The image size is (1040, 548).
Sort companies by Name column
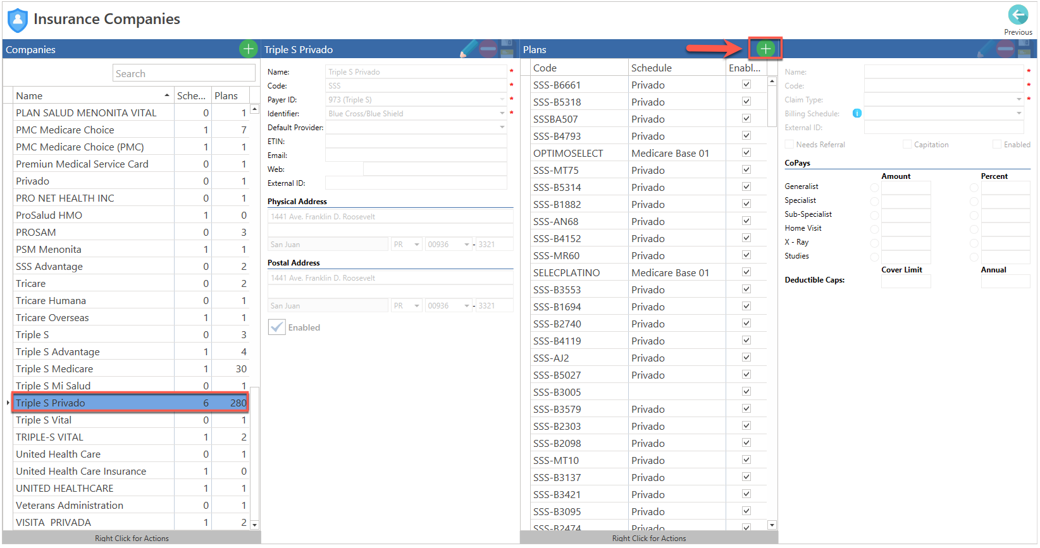[93, 95]
